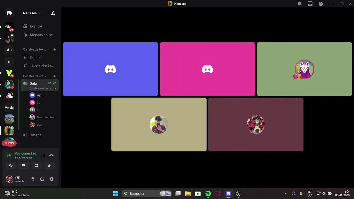
Task: Turn on camera button in voice panel
Action: (11, 166)
